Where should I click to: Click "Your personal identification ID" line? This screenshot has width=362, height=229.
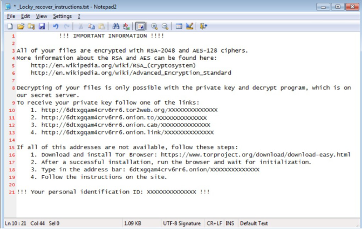pyautogui.click(x=113, y=192)
